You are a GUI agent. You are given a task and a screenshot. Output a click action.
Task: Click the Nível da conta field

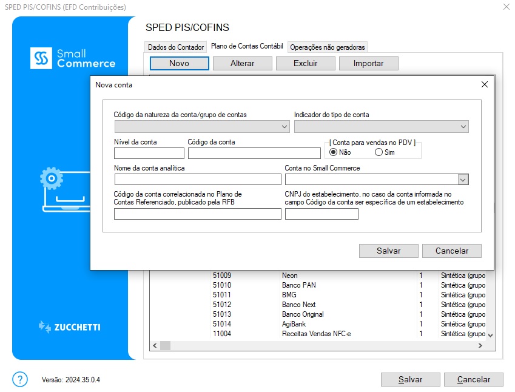coord(149,153)
